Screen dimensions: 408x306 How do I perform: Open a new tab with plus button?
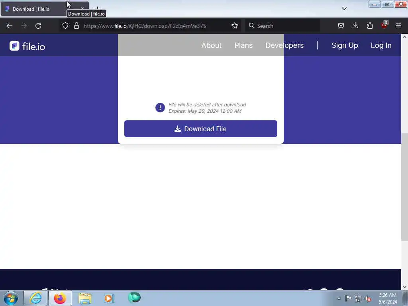97,9
